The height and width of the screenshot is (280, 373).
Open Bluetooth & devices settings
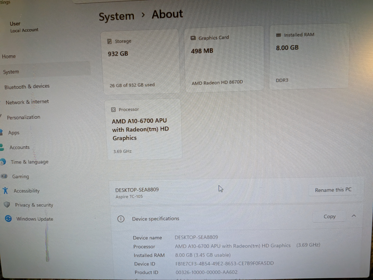[x=27, y=87]
